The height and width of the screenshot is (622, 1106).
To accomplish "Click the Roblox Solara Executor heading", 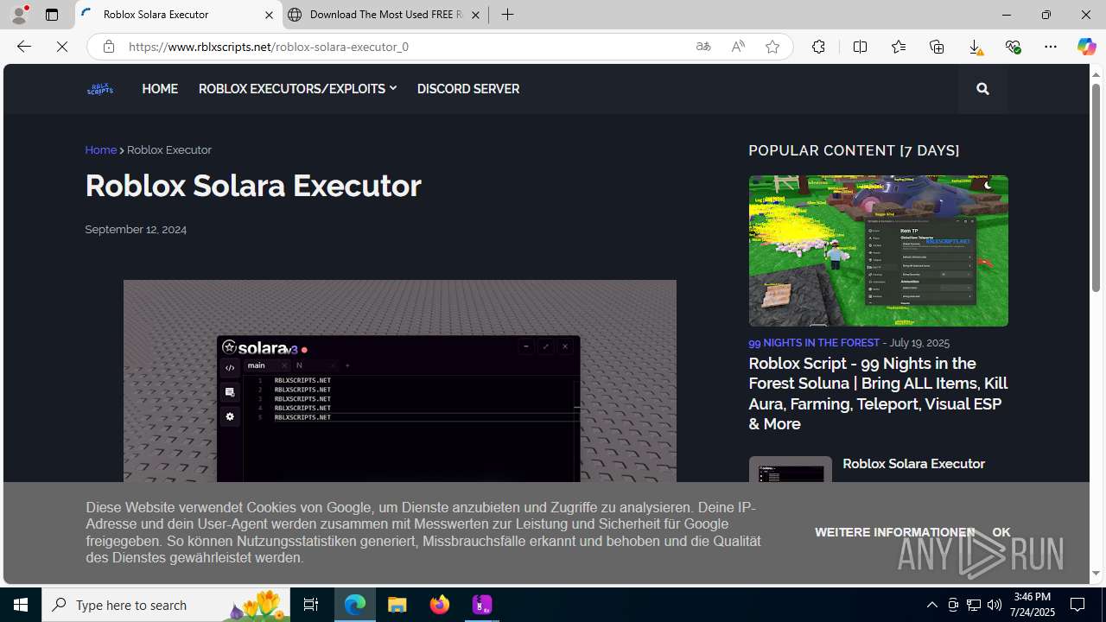I will (x=253, y=186).
